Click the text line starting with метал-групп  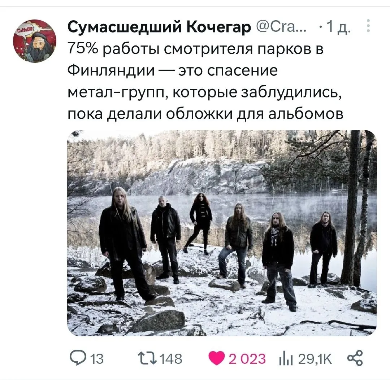point(204,93)
